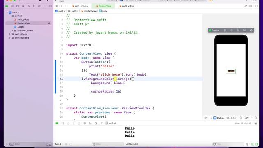This screenshot has height=148, width=263.
Task: Click the Simulate Location arrow icon
Action: 102,123
